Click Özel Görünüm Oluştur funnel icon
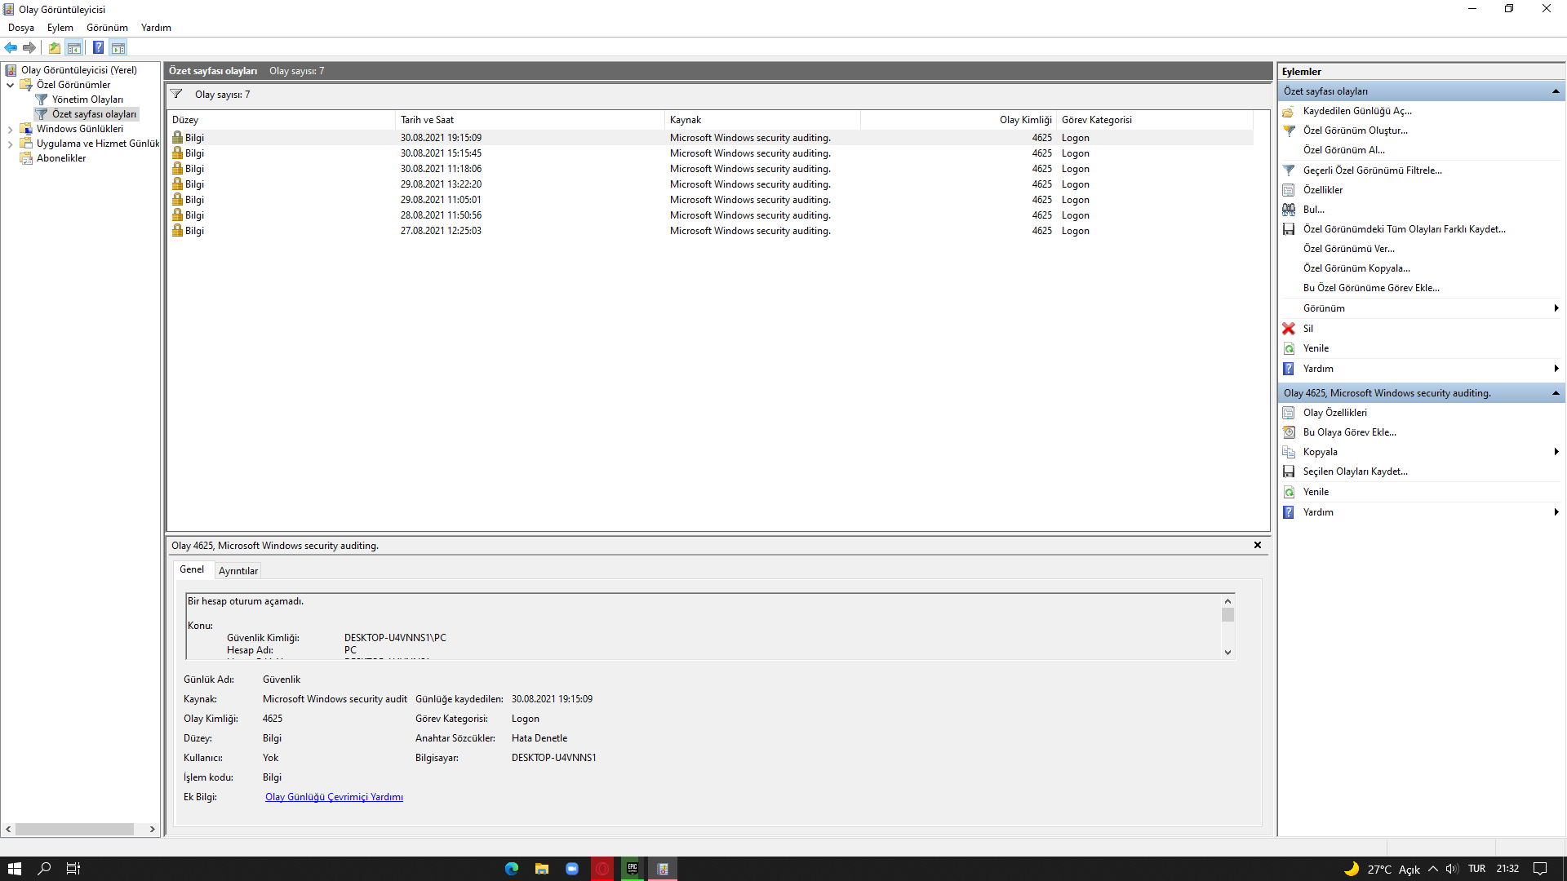This screenshot has width=1567, height=881. coord(1289,131)
